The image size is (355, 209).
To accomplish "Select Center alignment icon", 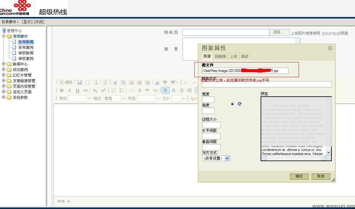I will tap(174, 90).
